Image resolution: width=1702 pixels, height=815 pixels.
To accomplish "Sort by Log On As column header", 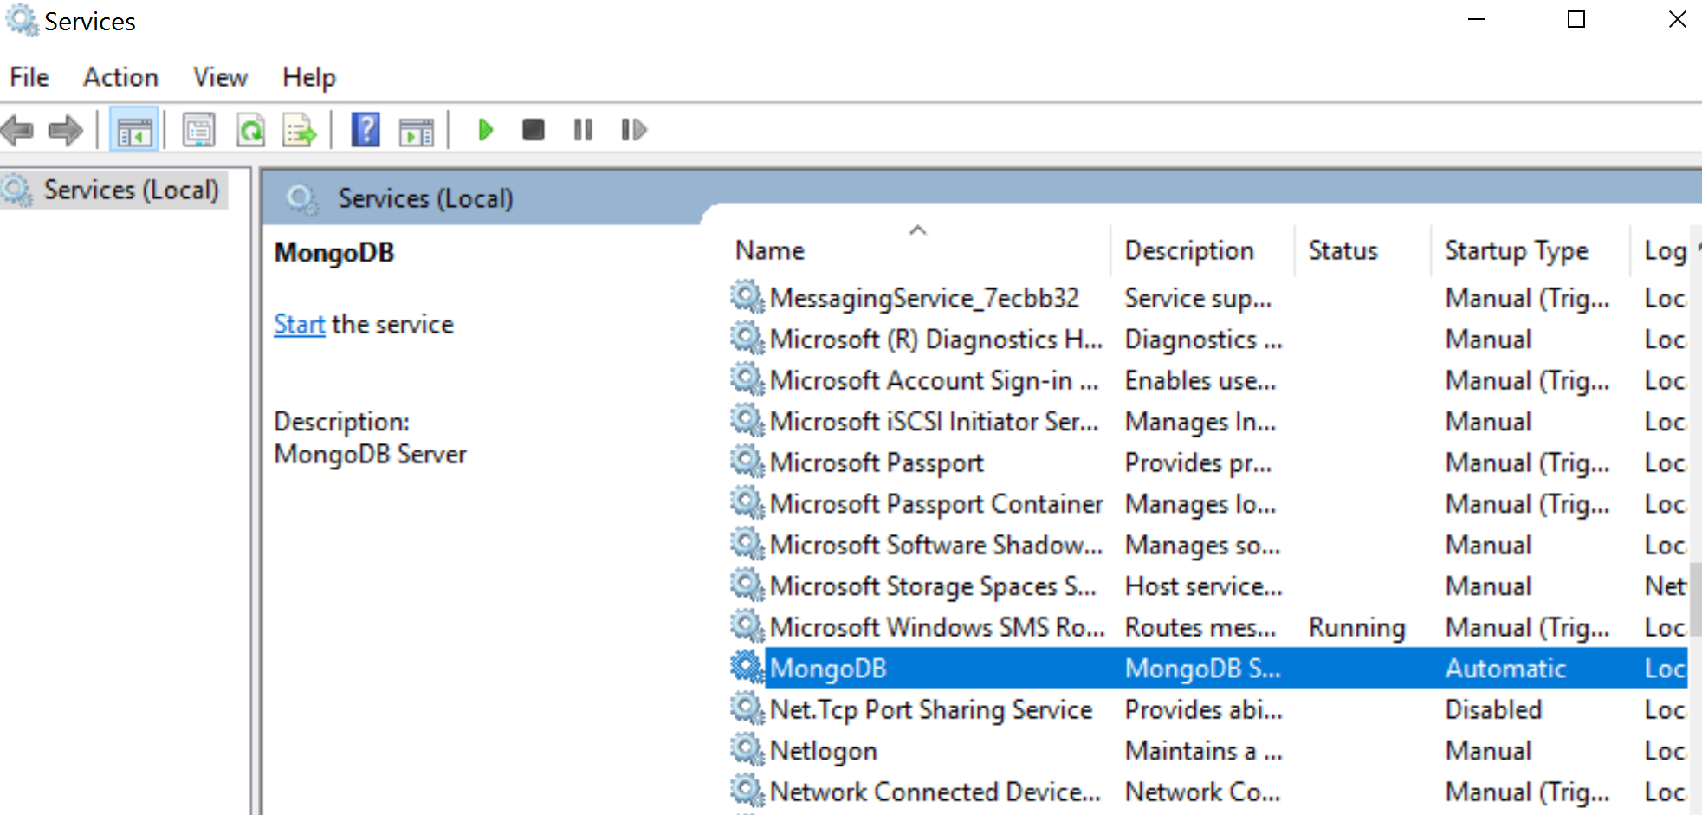I will click(x=1665, y=250).
